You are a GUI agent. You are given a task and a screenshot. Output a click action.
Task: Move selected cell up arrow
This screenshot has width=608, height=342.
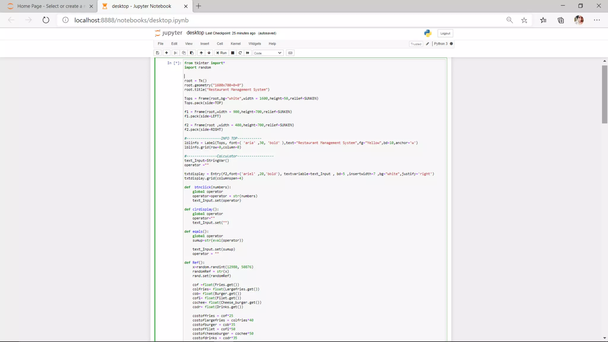pyautogui.click(x=201, y=53)
